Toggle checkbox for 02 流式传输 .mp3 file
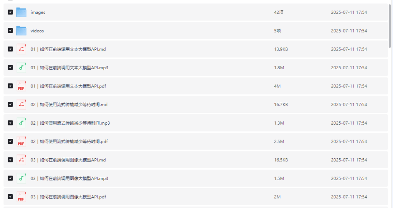 coord(10,123)
